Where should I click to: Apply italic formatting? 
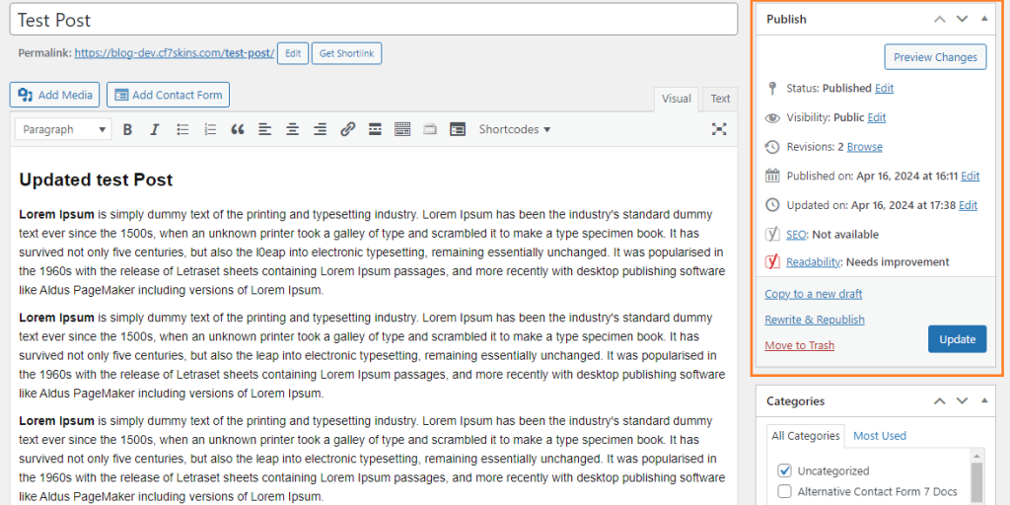(154, 129)
